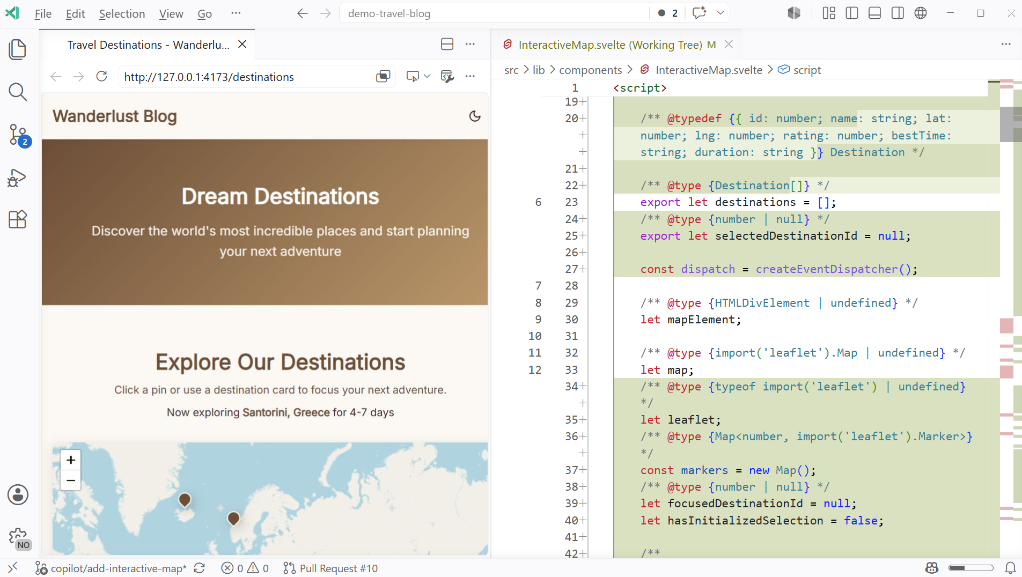Image resolution: width=1022 pixels, height=577 pixels.
Task: Click the Copilot usage progress bar in the status bar
Action: (x=970, y=568)
